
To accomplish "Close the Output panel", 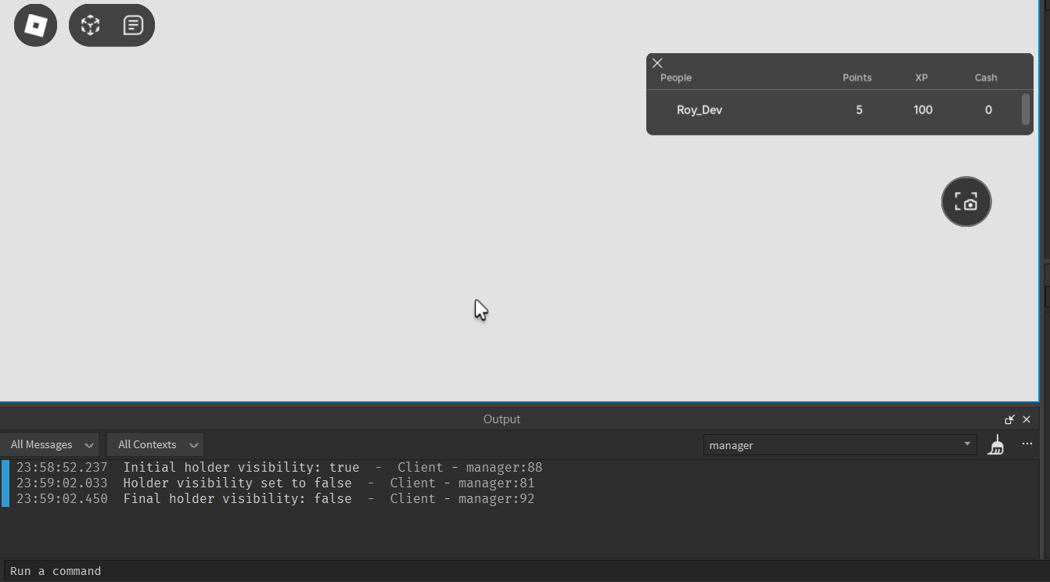I will click(1026, 419).
